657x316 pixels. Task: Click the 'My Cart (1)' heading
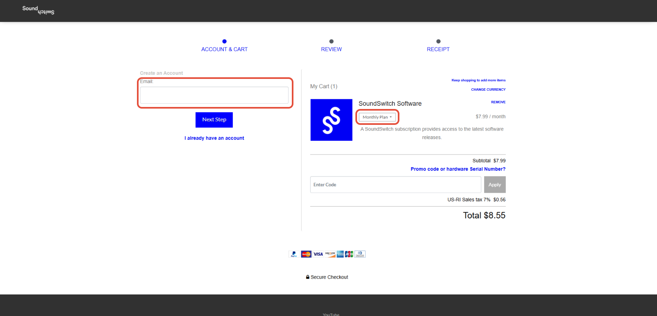click(324, 86)
